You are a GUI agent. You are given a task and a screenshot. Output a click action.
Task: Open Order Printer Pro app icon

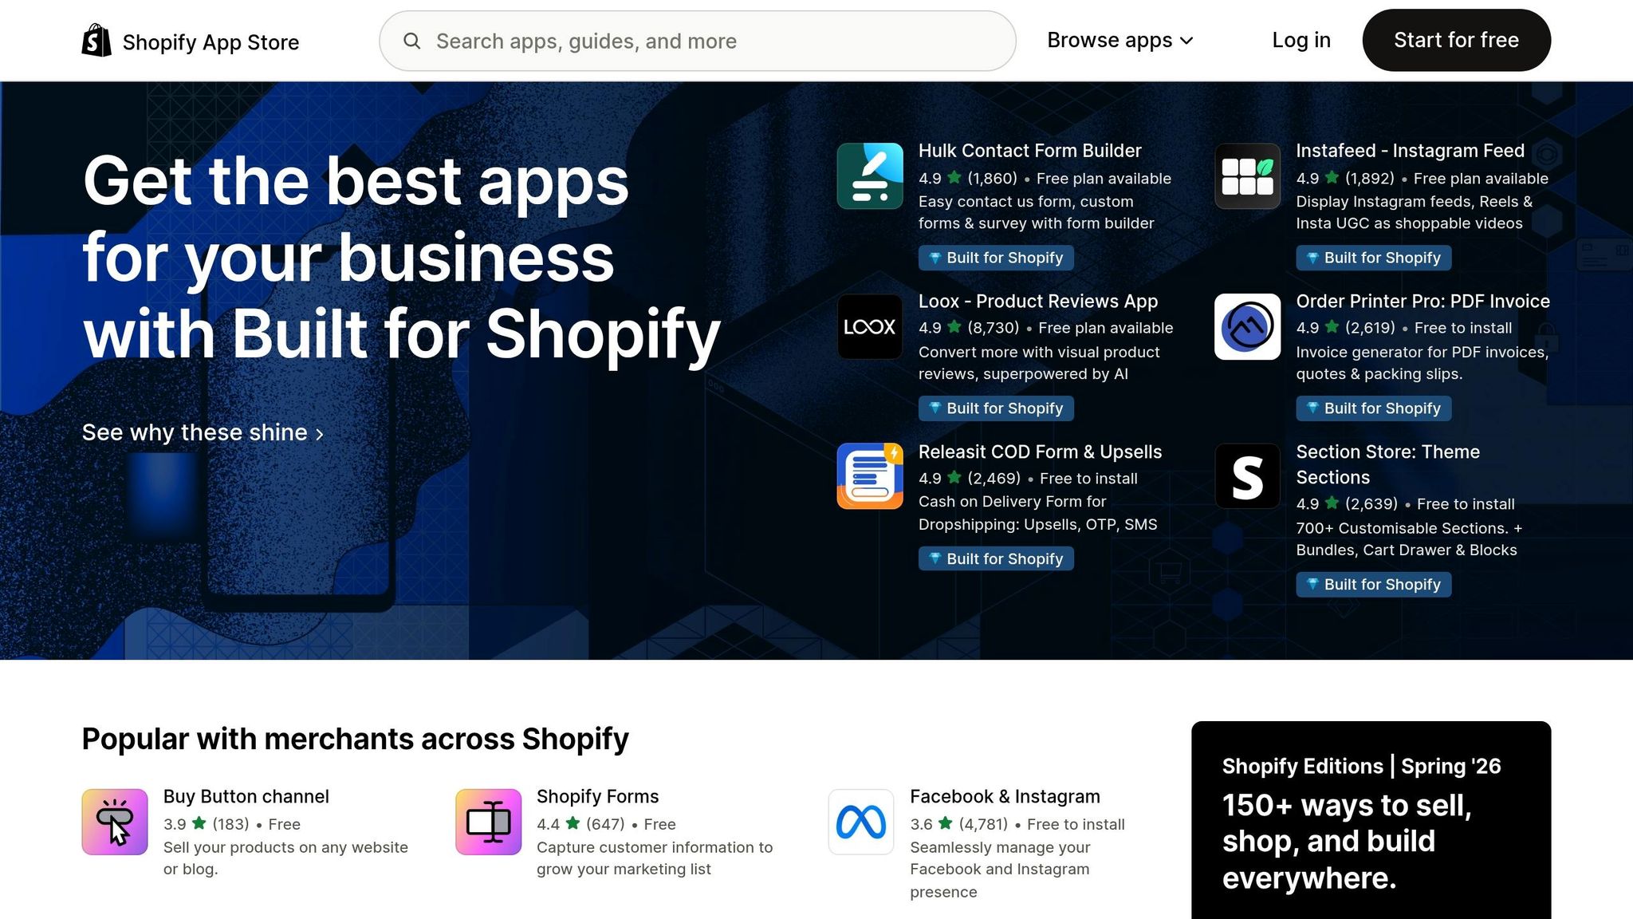click(x=1247, y=326)
